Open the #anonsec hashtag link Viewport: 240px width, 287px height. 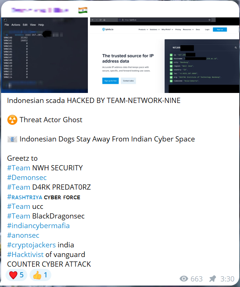[x=23, y=236]
